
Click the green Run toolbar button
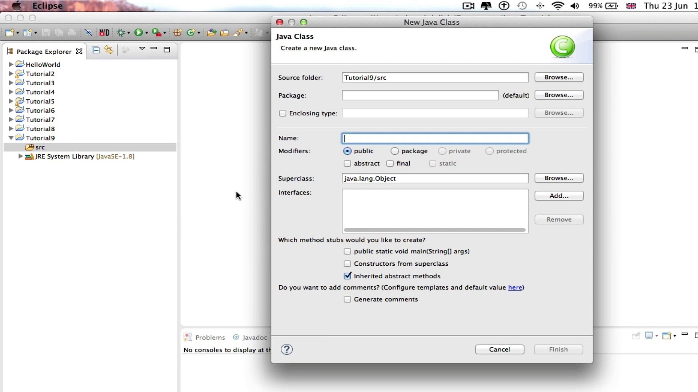click(x=138, y=33)
